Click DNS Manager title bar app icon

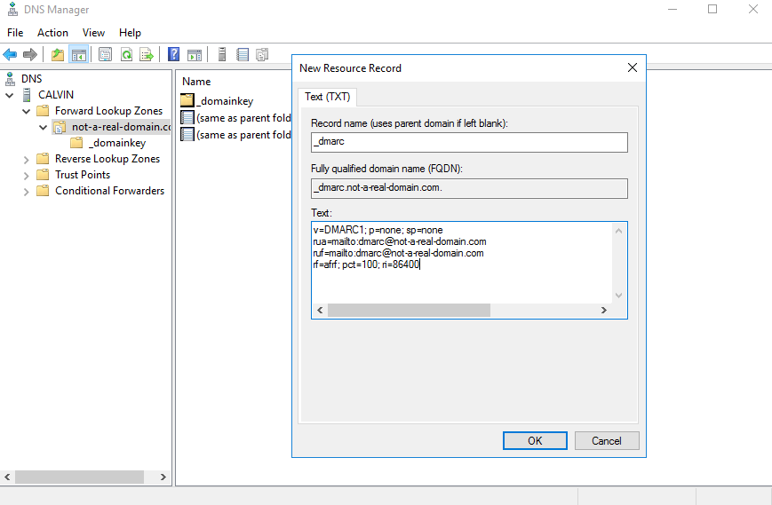point(12,9)
